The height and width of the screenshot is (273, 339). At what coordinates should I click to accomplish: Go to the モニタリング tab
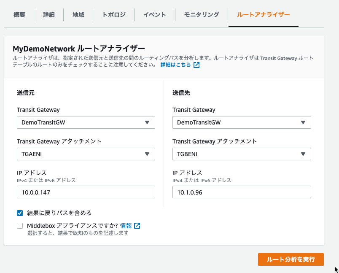(202, 15)
